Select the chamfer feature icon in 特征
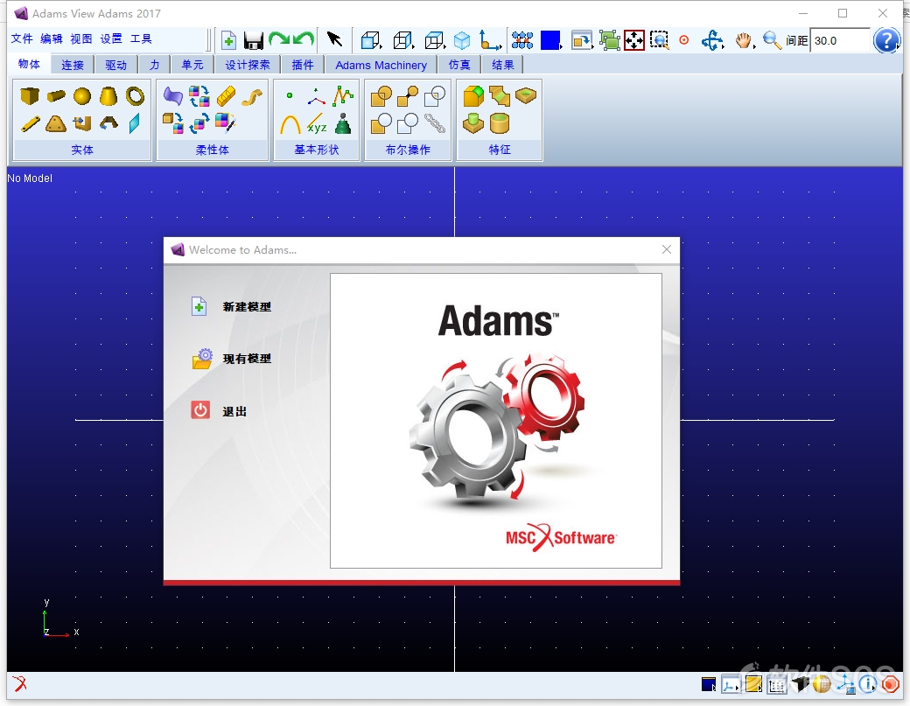Screen dimensions: 910x706 click(x=500, y=95)
